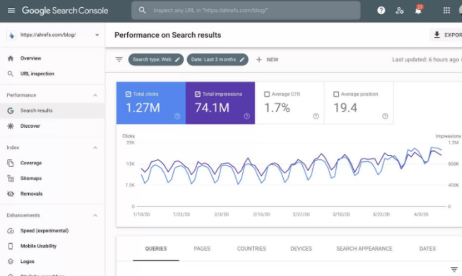Click the Export download icon
The image size is (462, 276).
(x=437, y=35)
